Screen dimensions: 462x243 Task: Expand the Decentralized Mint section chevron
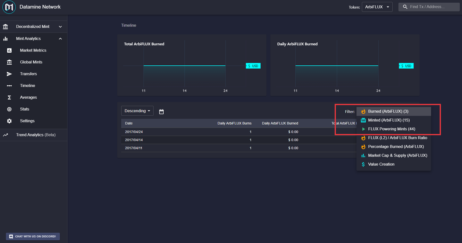60,27
